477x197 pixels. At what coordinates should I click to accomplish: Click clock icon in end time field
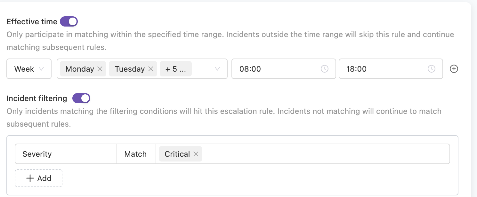click(432, 69)
